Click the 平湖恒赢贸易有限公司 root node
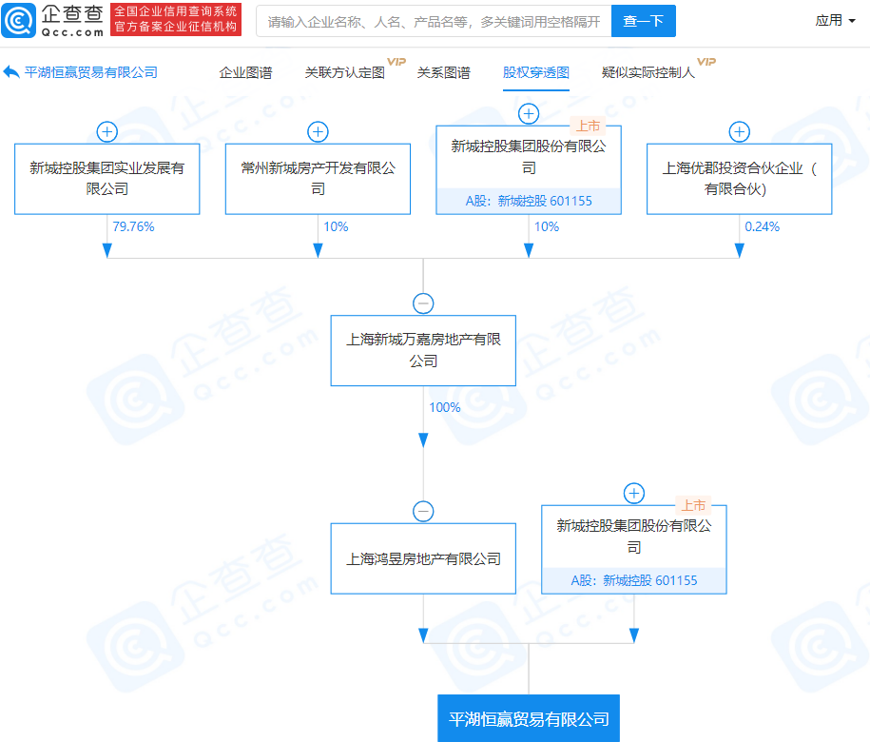The height and width of the screenshot is (742, 870). 529,718
